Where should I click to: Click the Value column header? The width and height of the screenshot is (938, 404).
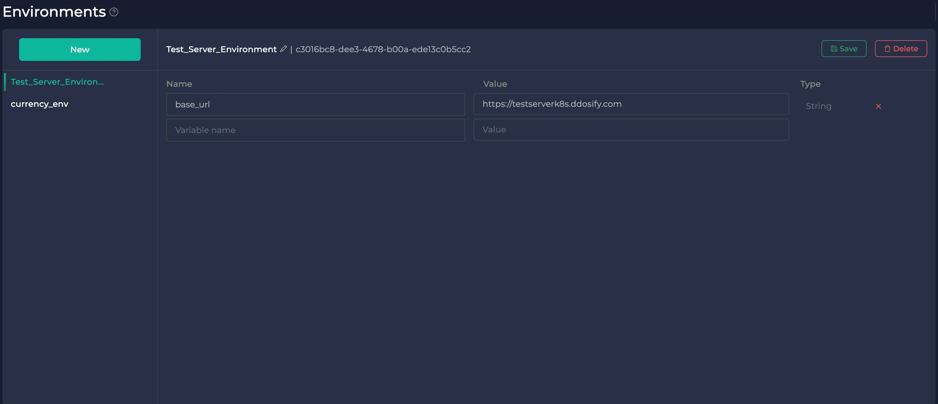494,84
